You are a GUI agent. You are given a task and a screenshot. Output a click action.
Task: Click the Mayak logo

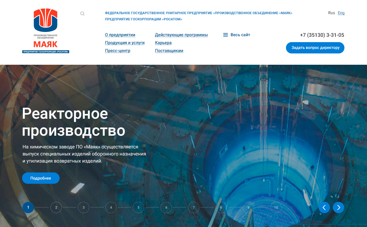pyautogui.click(x=46, y=31)
